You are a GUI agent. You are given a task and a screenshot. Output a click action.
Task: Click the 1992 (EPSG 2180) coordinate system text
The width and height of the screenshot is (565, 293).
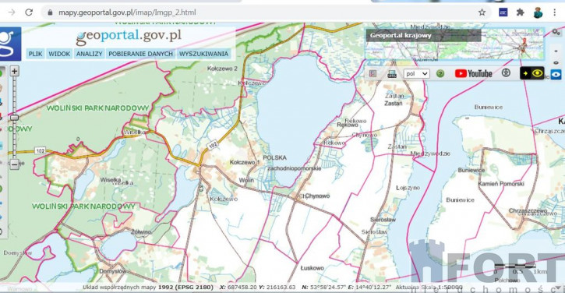[185, 288]
